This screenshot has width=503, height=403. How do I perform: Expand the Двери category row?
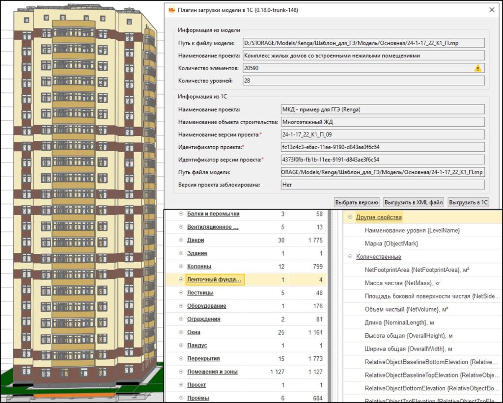pyautogui.click(x=181, y=241)
